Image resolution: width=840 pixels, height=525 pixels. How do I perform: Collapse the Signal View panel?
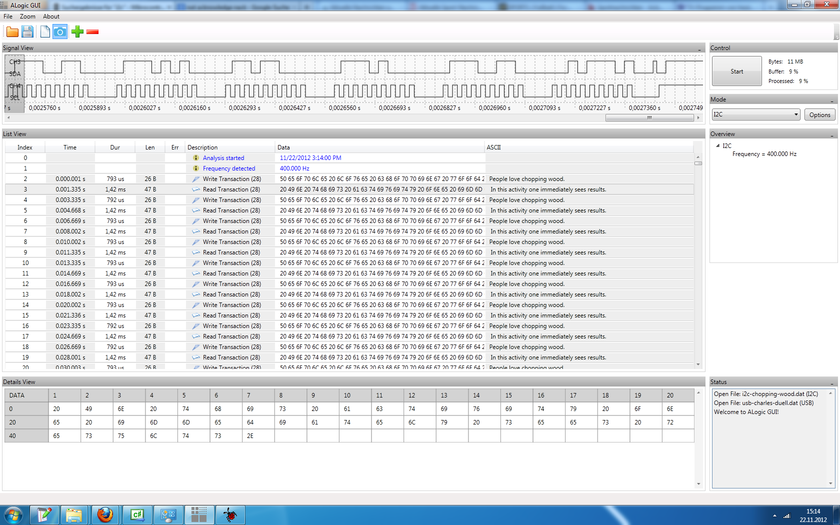coord(699,48)
